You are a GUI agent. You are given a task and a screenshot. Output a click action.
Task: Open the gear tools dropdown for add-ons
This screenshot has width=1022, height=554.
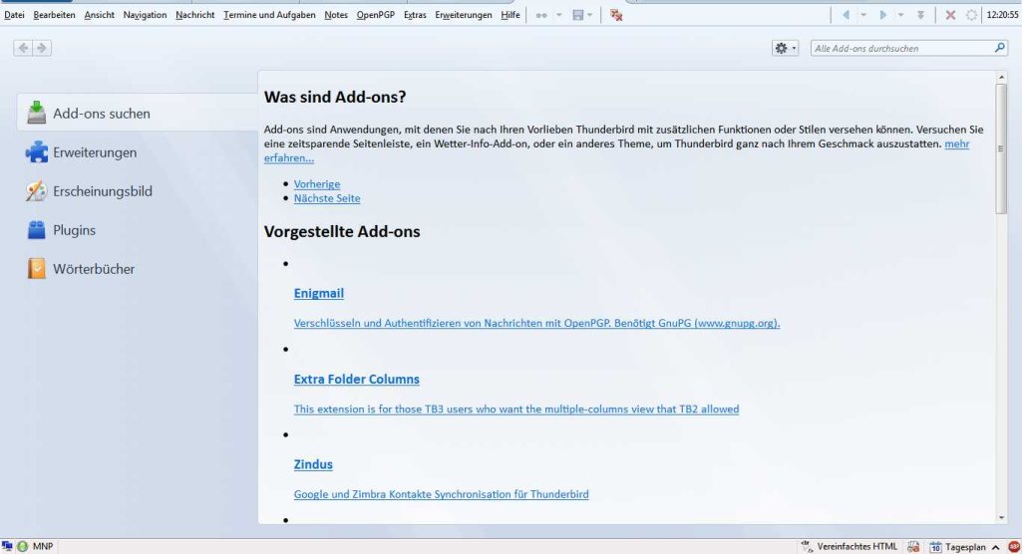785,48
